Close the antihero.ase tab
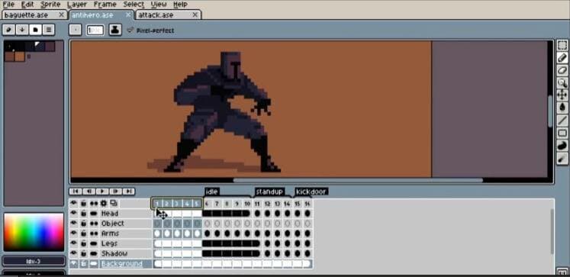The image size is (570, 277). tap(128, 15)
